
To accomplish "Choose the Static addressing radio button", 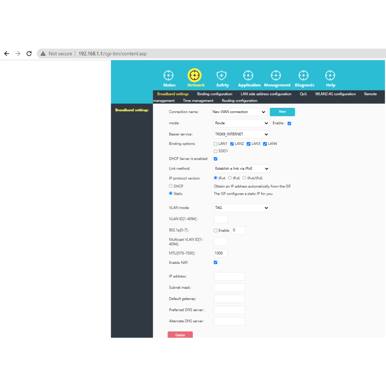I will pyautogui.click(x=171, y=193).
